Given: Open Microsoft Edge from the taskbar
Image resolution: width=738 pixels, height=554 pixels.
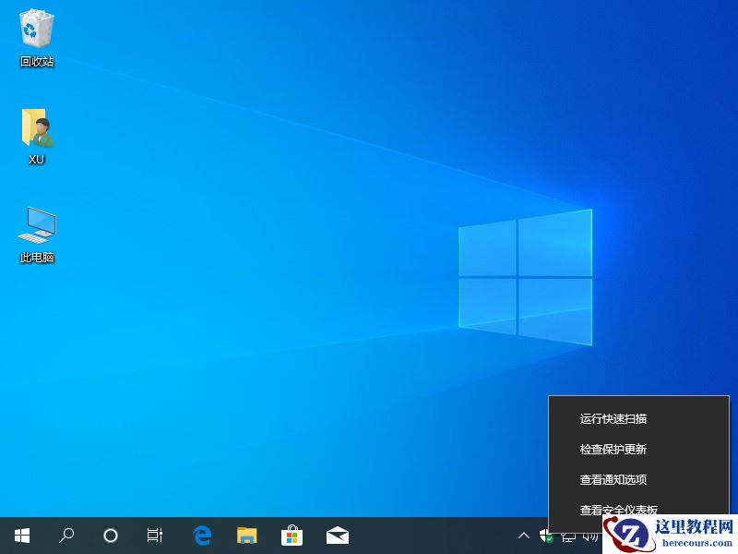Looking at the screenshot, I should click(201, 536).
